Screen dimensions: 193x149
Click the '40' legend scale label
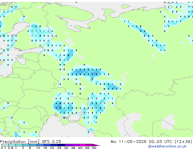[80, 148]
